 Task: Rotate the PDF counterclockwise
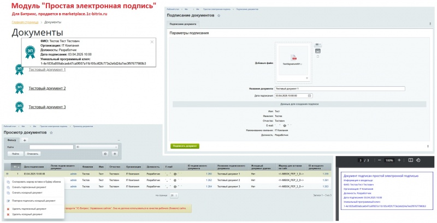(x=418, y=160)
